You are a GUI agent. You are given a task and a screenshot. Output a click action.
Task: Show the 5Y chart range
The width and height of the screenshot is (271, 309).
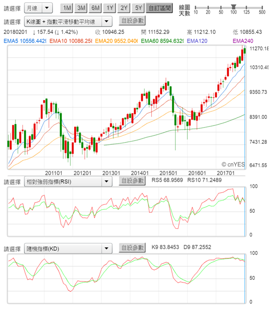pos(138,8)
